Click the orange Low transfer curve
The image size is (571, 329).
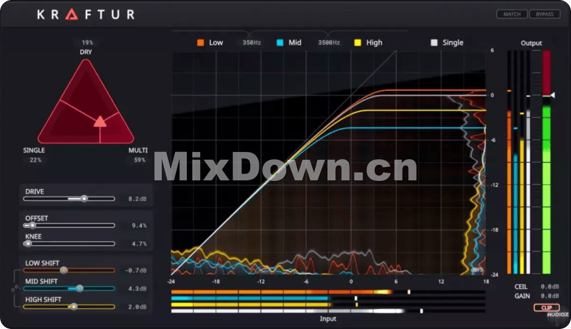click(430, 90)
